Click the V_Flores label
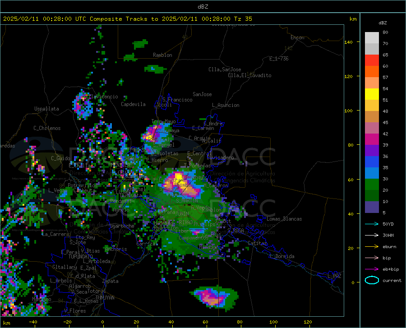The height and width of the screenshot is (328, 406). pyautogui.click(x=75, y=310)
